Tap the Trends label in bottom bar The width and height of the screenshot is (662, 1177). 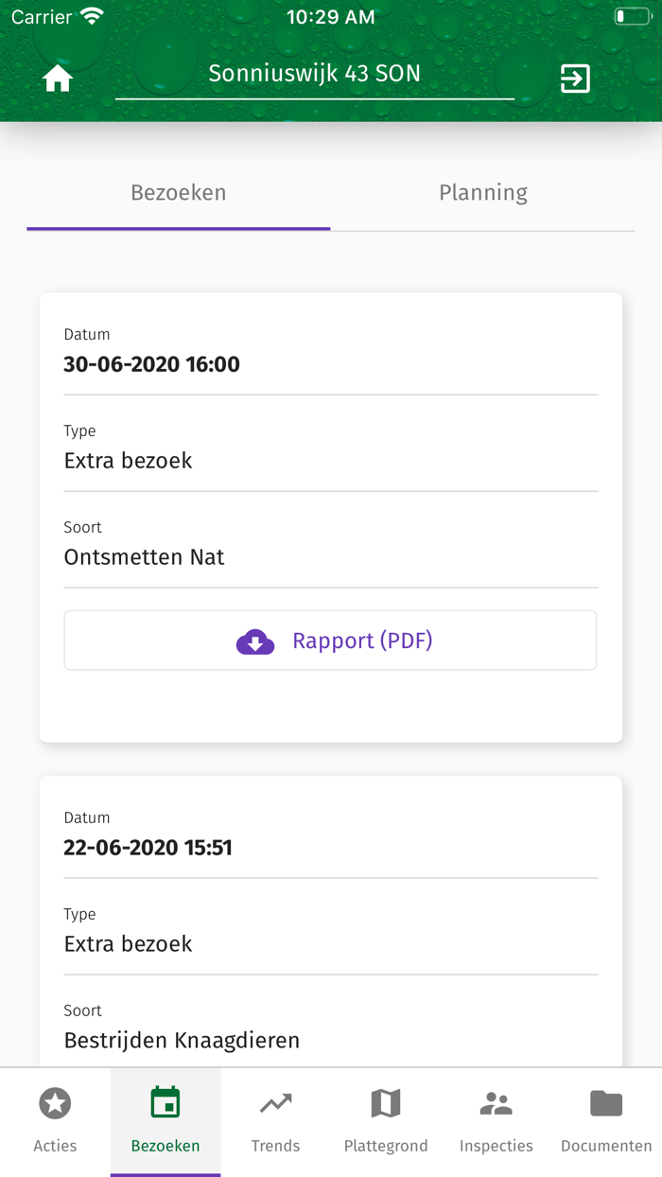(x=275, y=1146)
